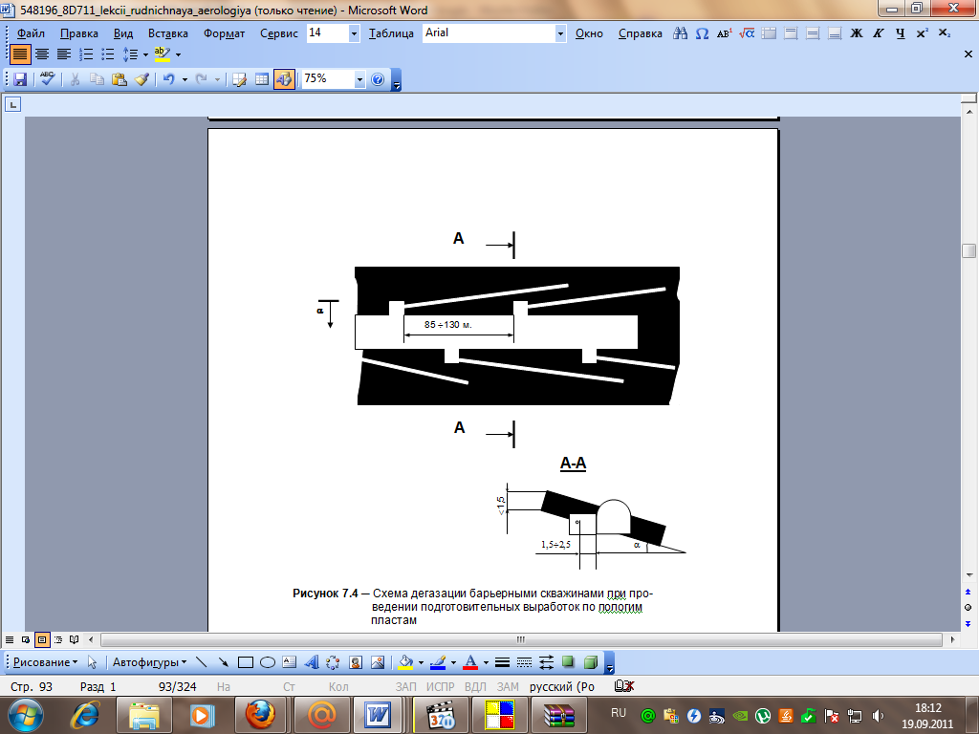Toggle bulleted list formatting
The width and height of the screenshot is (979, 734).
pyautogui.click(x=108, y=54)
